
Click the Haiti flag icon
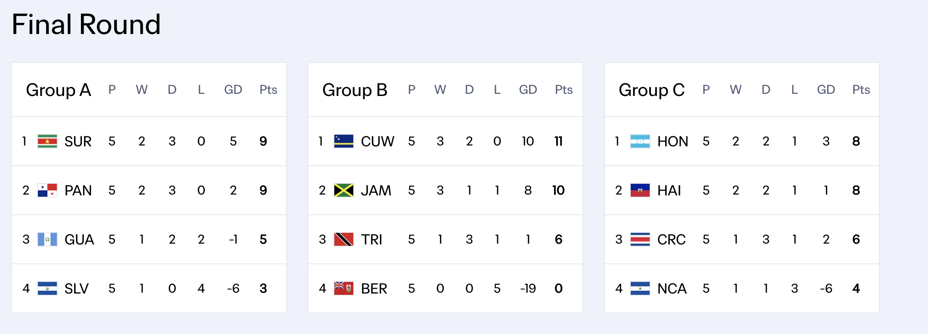[x=640, y=190]
